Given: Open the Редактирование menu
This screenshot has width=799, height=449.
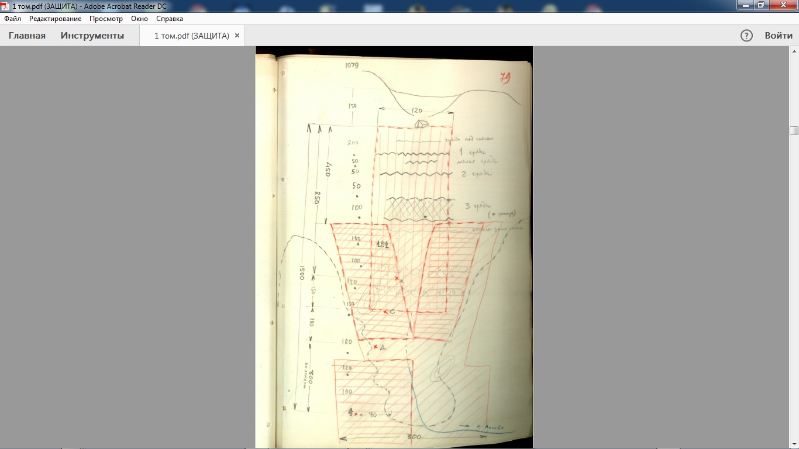Looking at the screenshot, I should tap(56, 19).
